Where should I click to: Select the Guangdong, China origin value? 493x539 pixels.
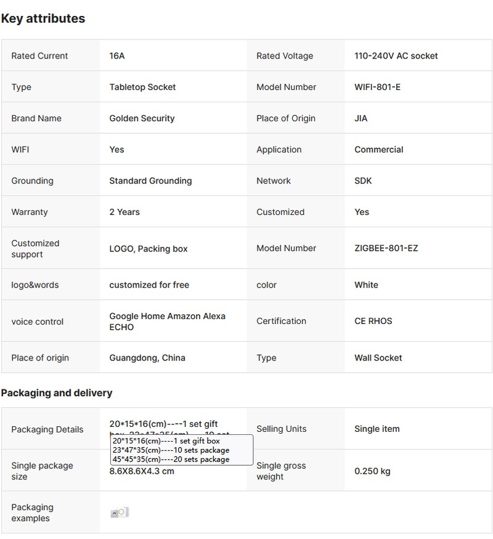coord(147,358)
